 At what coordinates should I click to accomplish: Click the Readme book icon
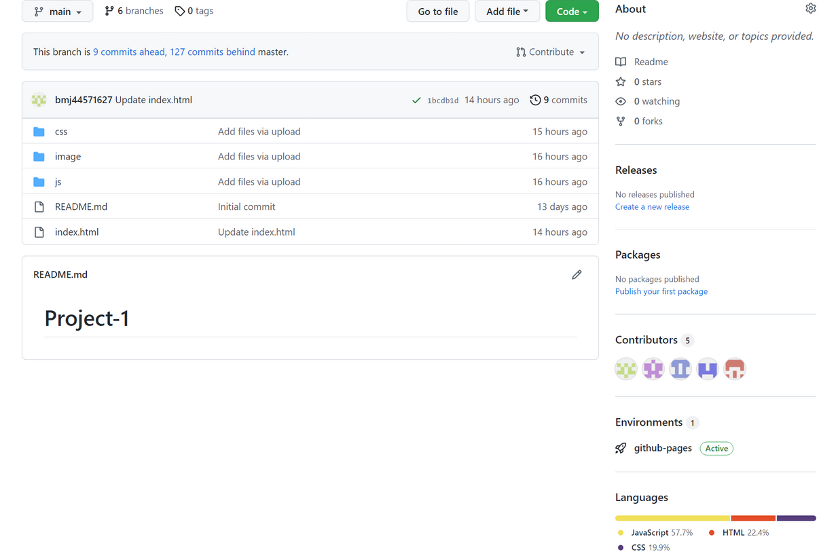[621, 62]
